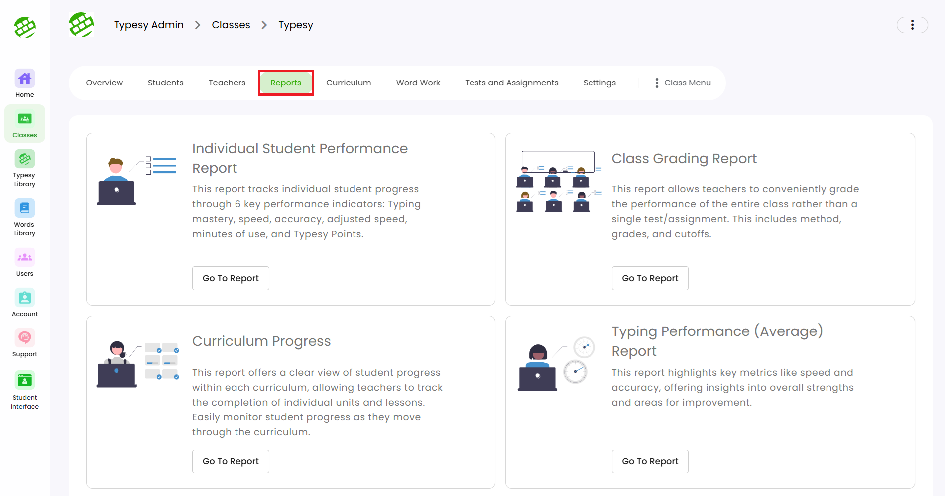Click the Support icon in sidebar
945x496 pixels.
pos(25,338)
